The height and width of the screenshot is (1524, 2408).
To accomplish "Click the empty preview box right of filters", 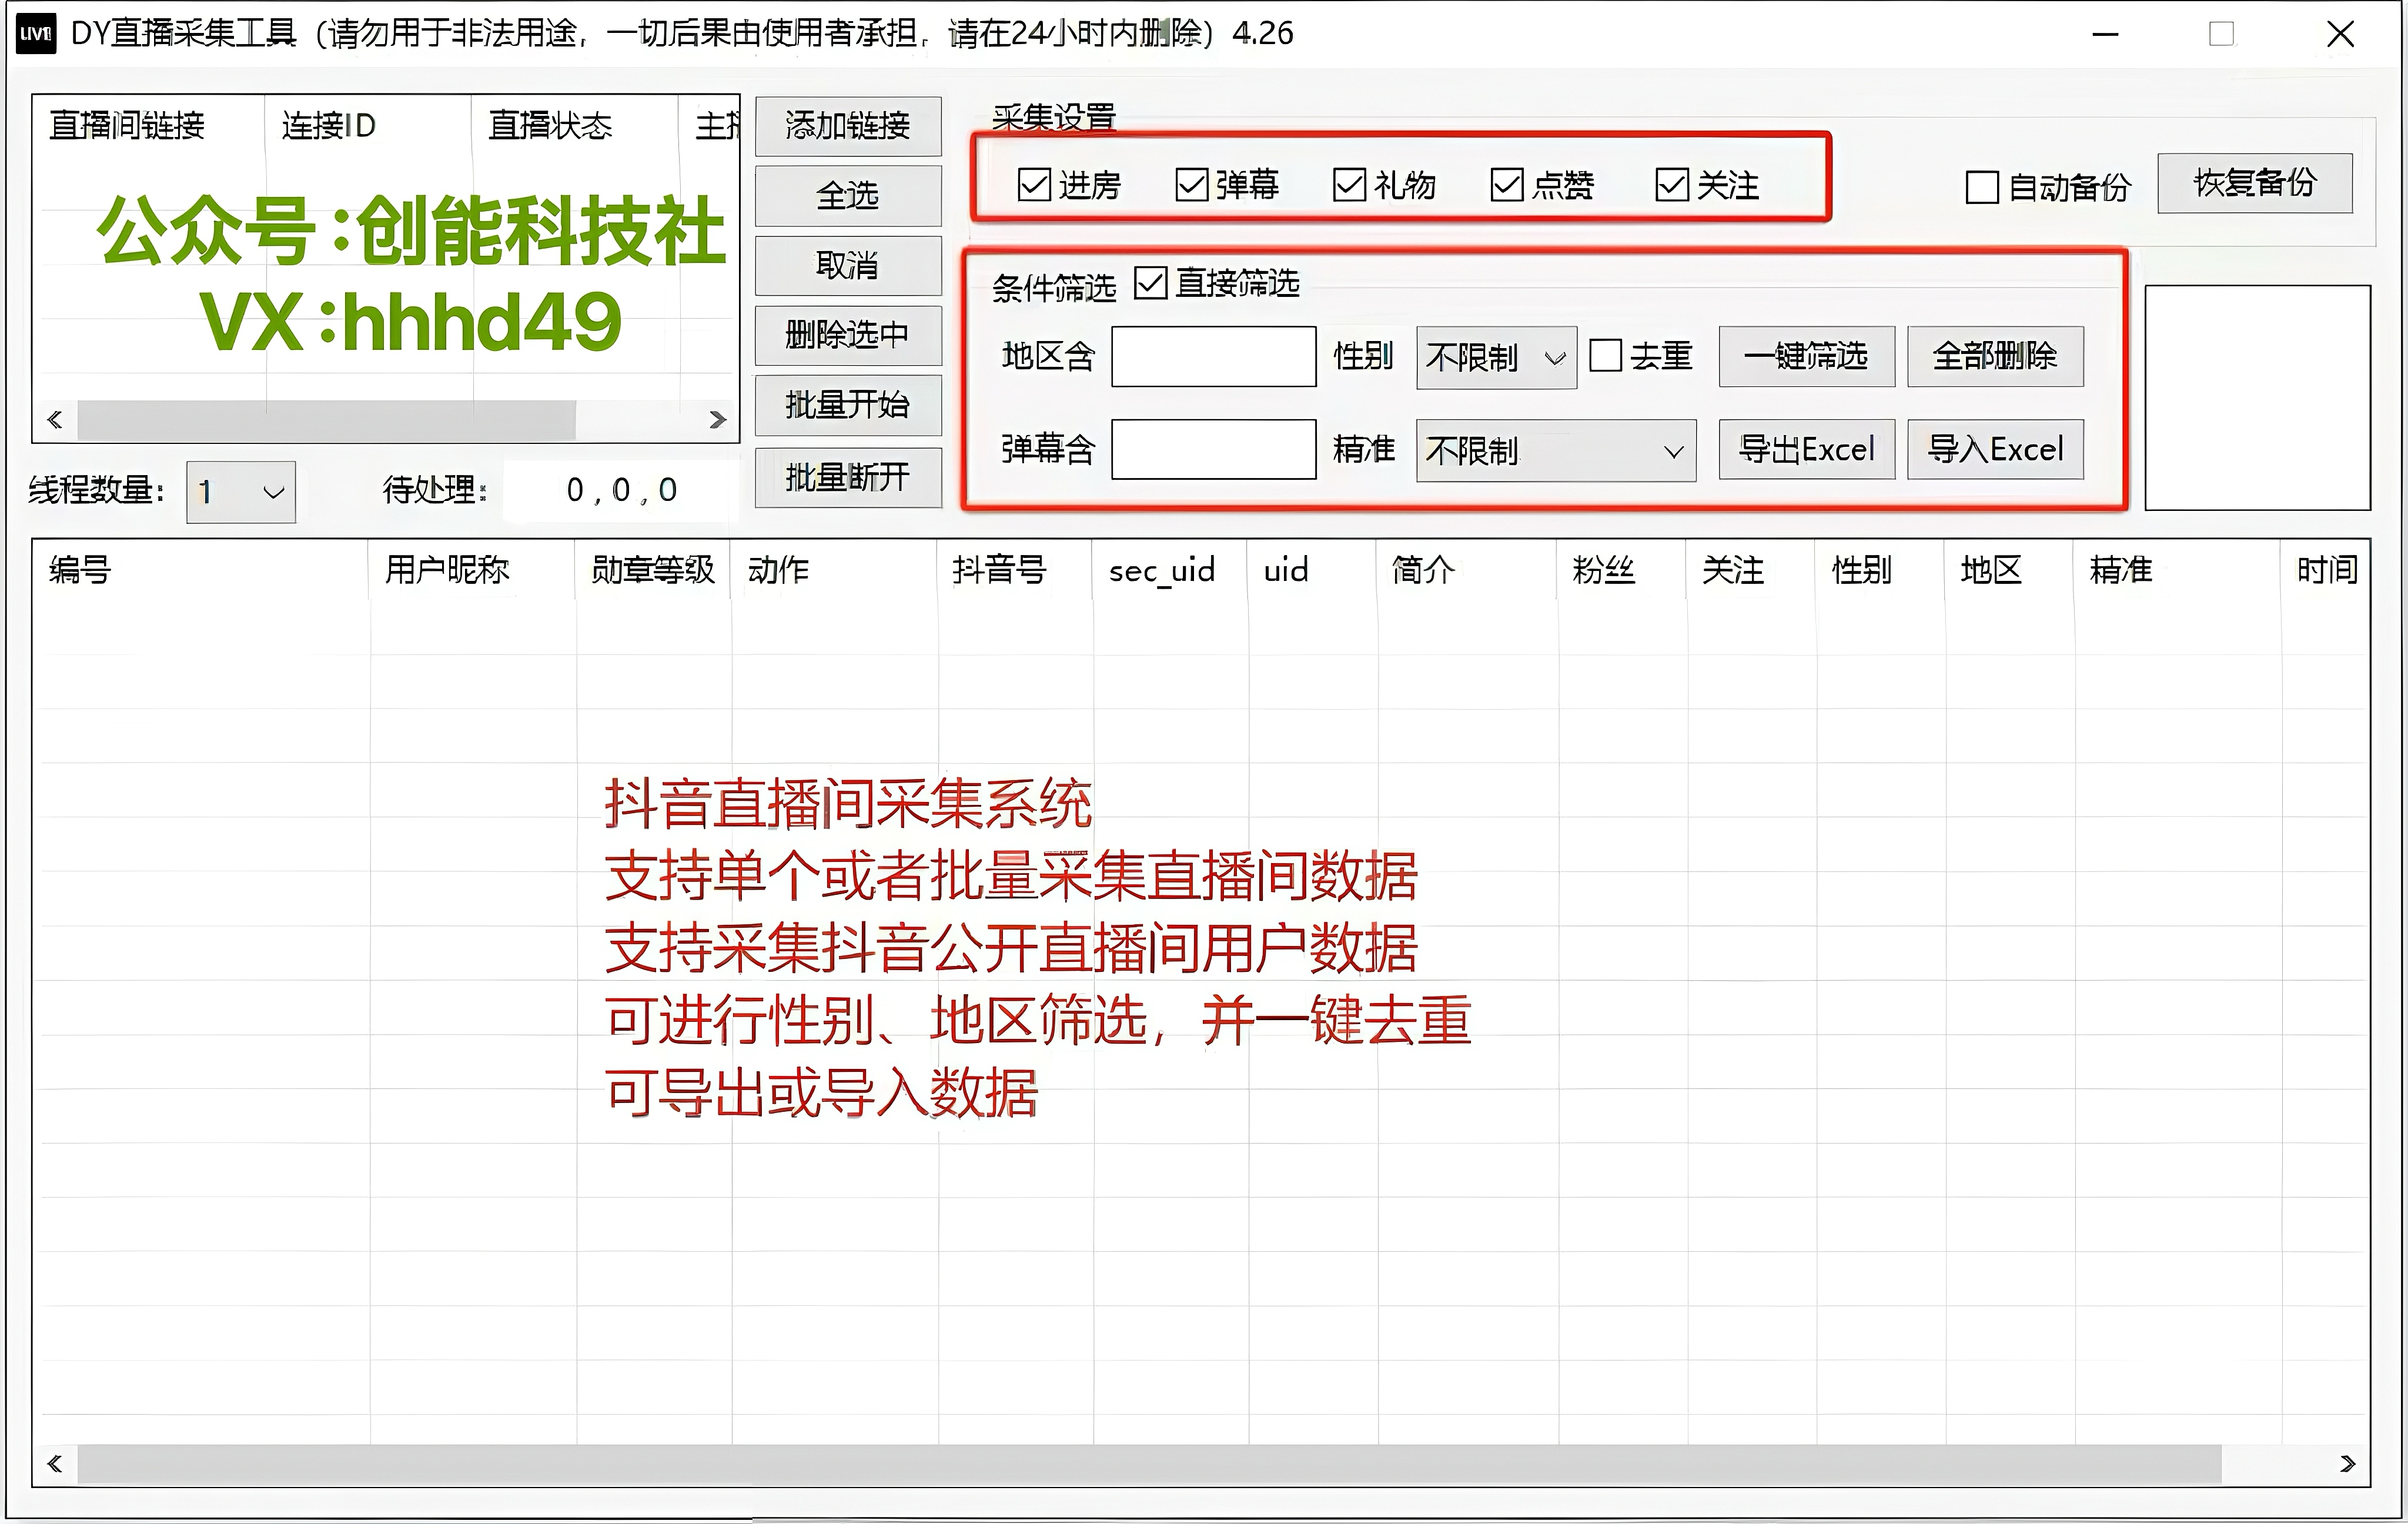I will (2258, 398).
